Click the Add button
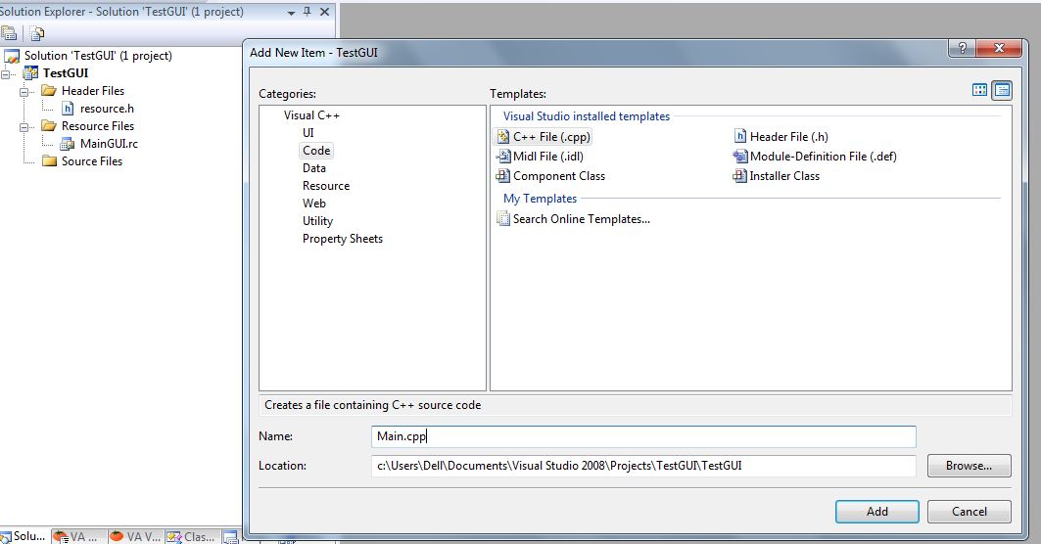Viewport: 1041px width, 544px height. (x=877, y=512)
